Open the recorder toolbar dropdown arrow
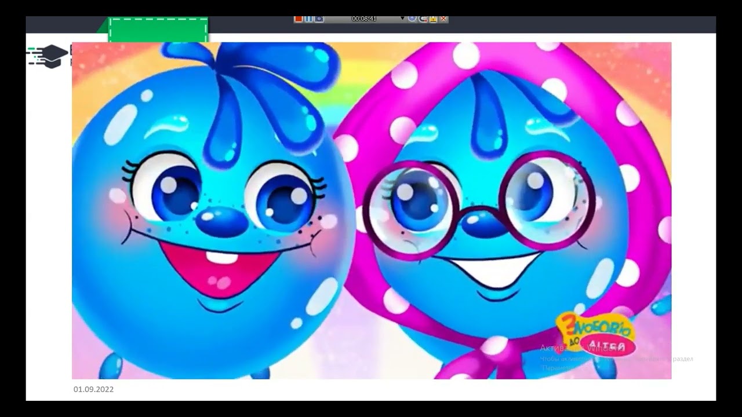The width and height of the screenshot is (742, 417). [402, 19]
